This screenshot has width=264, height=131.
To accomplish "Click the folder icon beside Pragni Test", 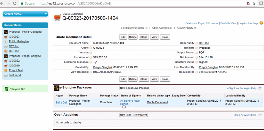I will (6, 71).
